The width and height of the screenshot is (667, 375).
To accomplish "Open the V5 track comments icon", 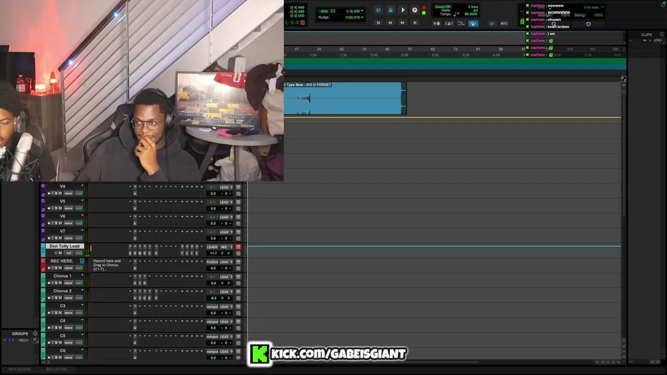I will pos(238,208).
